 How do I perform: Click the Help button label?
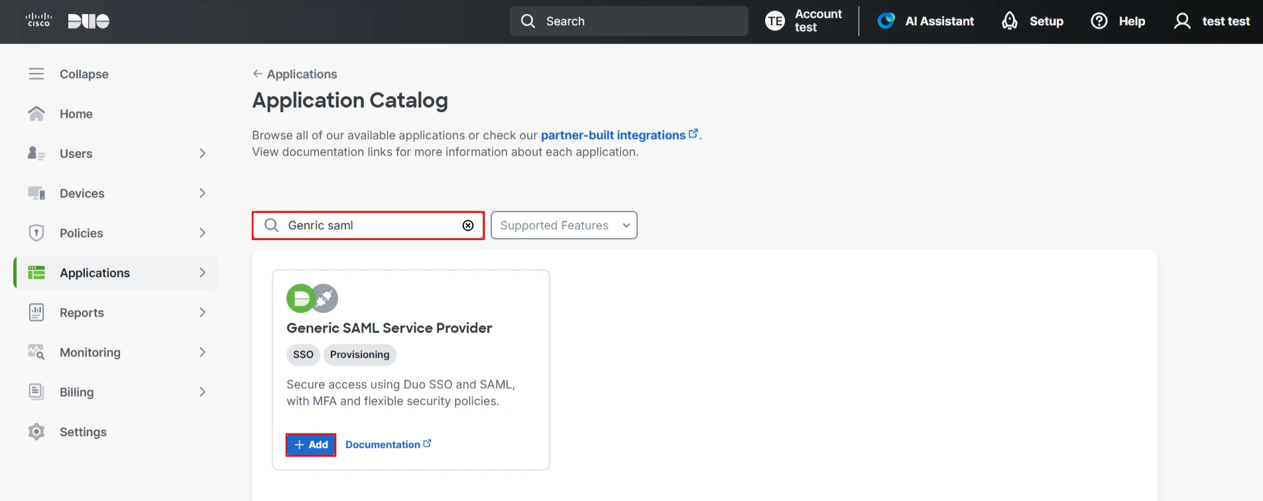[x=1132, y=21]
